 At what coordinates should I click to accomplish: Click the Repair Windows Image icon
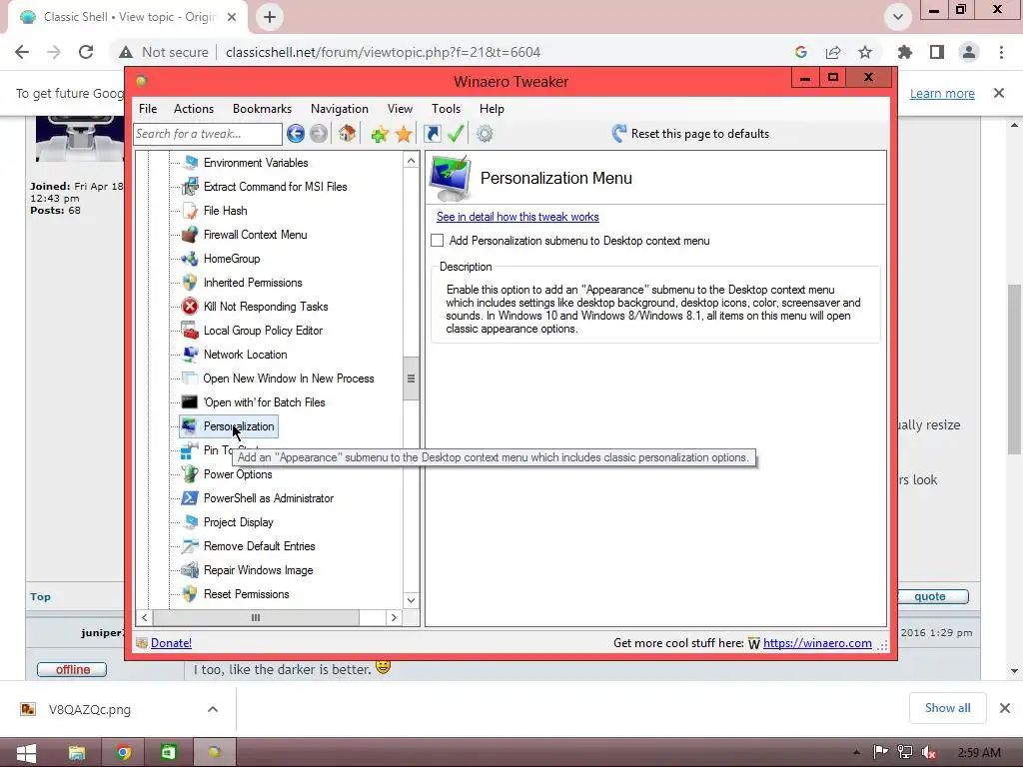(190, 570)
